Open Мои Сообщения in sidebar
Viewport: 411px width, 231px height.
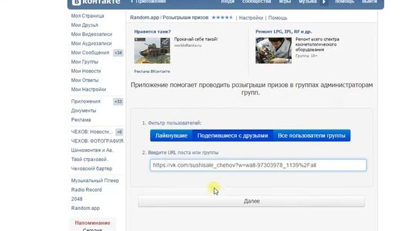(x=90, y=53)
